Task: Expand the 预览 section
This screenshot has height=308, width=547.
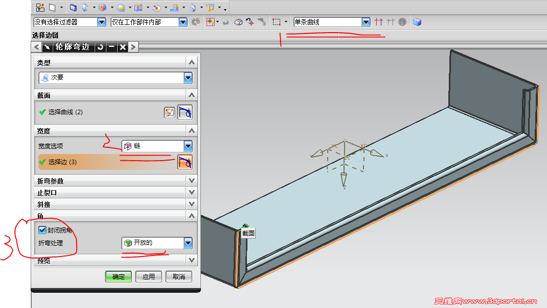Action: 192,260
